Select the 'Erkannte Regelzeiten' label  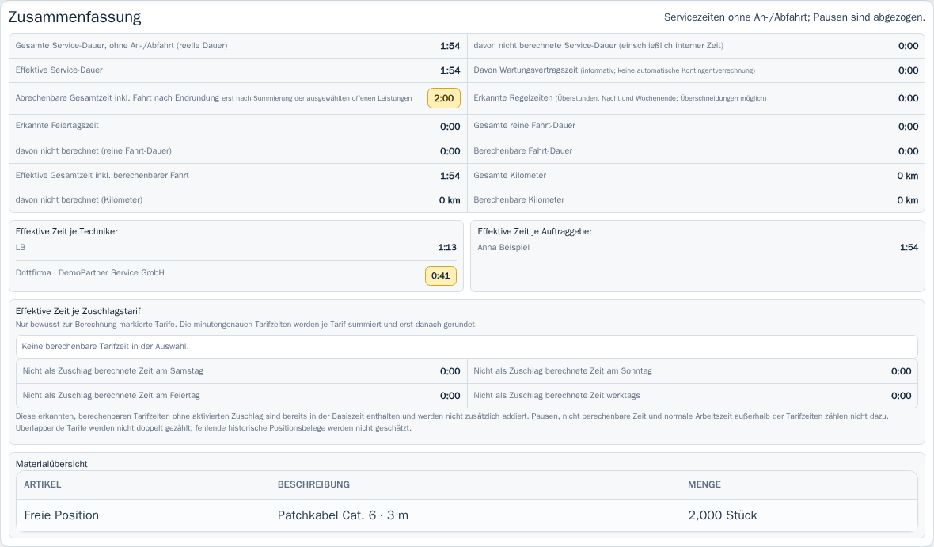[514, 97]
